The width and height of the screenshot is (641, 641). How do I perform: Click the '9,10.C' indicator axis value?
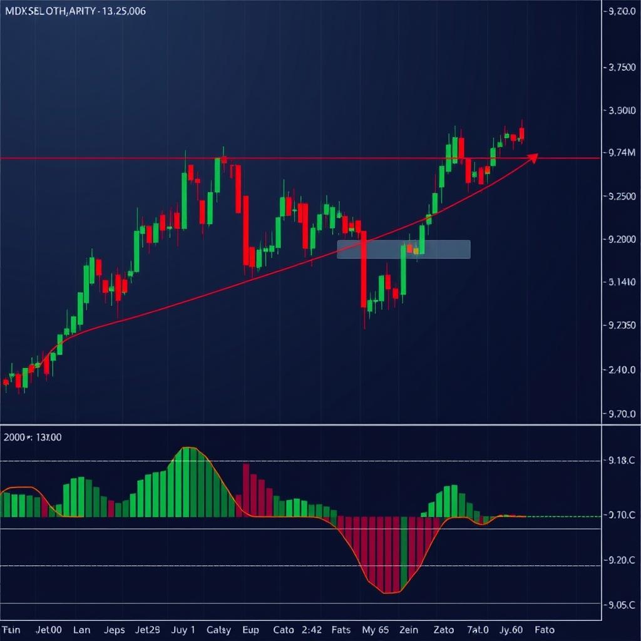pos(622,515)
